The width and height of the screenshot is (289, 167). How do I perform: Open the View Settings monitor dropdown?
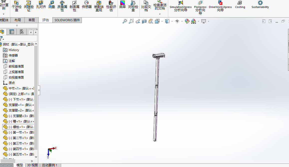pos(208,21)
